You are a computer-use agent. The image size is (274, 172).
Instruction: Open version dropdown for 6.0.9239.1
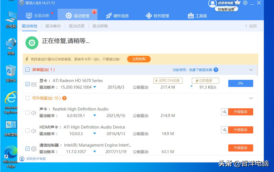(x=95, y=115)
